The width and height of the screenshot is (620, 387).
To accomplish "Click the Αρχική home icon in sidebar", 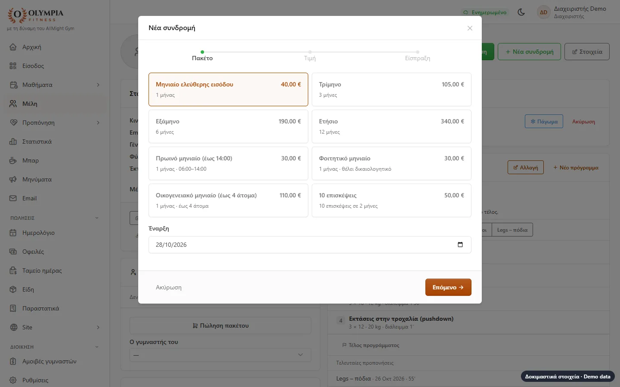I will pyautogui.click(x=13, y=47).
